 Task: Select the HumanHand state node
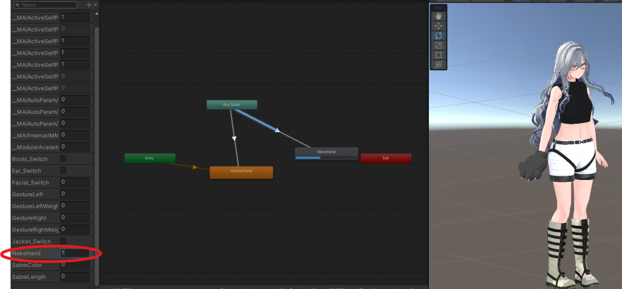tap(241, 172)
